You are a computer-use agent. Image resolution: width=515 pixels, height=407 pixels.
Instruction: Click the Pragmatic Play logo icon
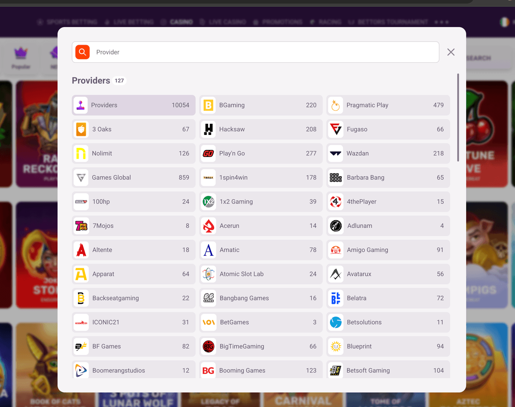point(336,105)
